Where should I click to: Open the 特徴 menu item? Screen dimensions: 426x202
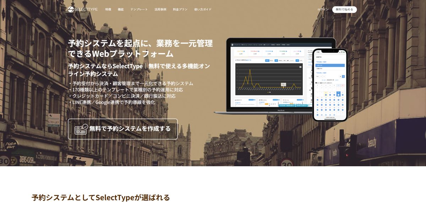108,10
